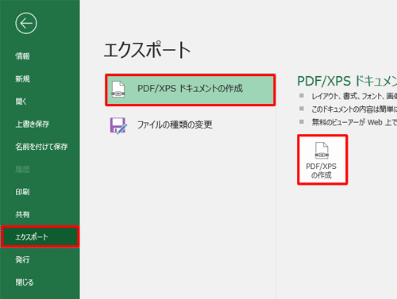Click the bullet text starting このドキュメントの内容
The image size is (397, 299).
coord(354,109)
